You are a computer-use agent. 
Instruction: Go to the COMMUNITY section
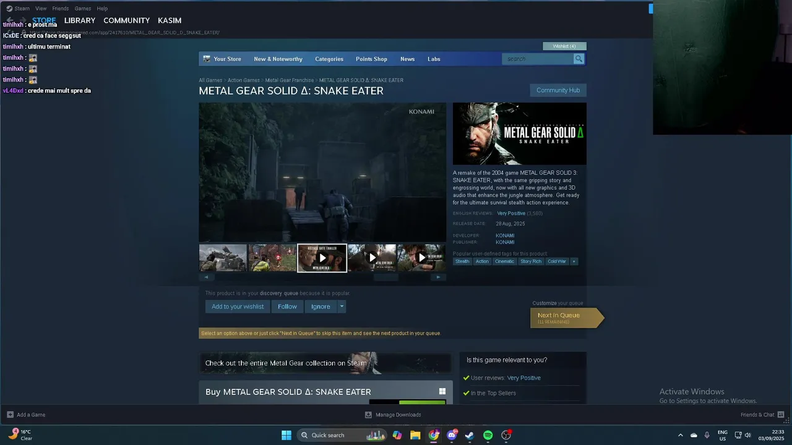(127, 20)
